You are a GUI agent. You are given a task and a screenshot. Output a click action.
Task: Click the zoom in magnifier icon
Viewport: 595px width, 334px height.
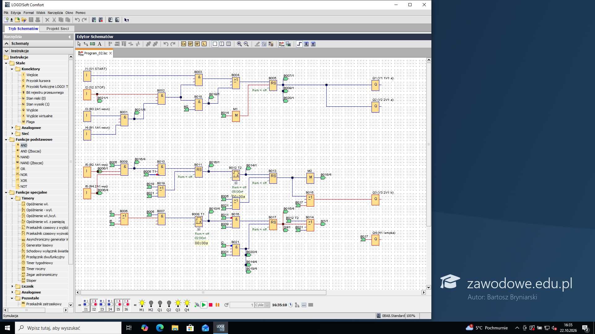(239, 44)
